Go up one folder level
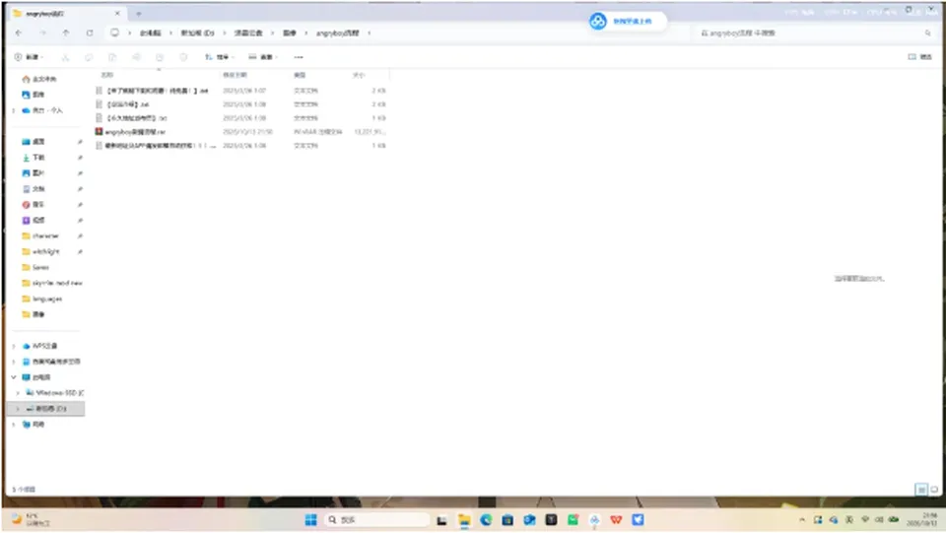946x533 pixels. [x=66, y=33]
